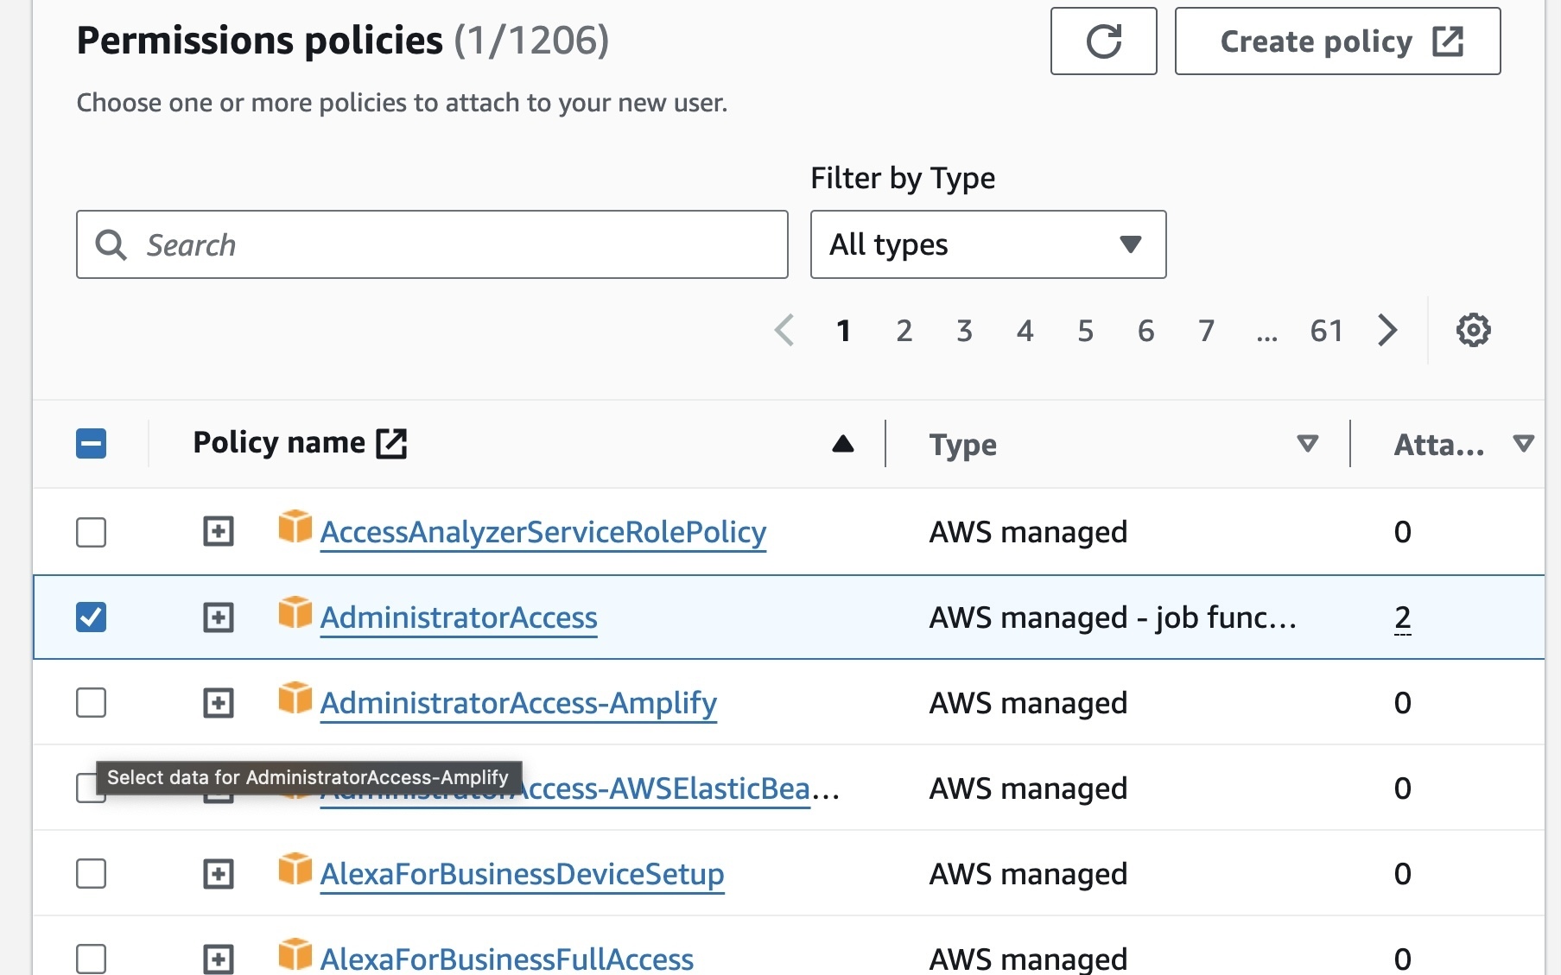Jump to page 61 of results

tap(1326, 330)
